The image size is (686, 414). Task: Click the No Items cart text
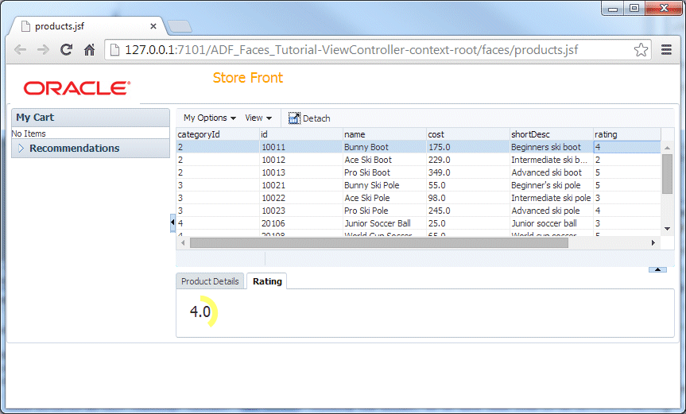click(29, 133)
